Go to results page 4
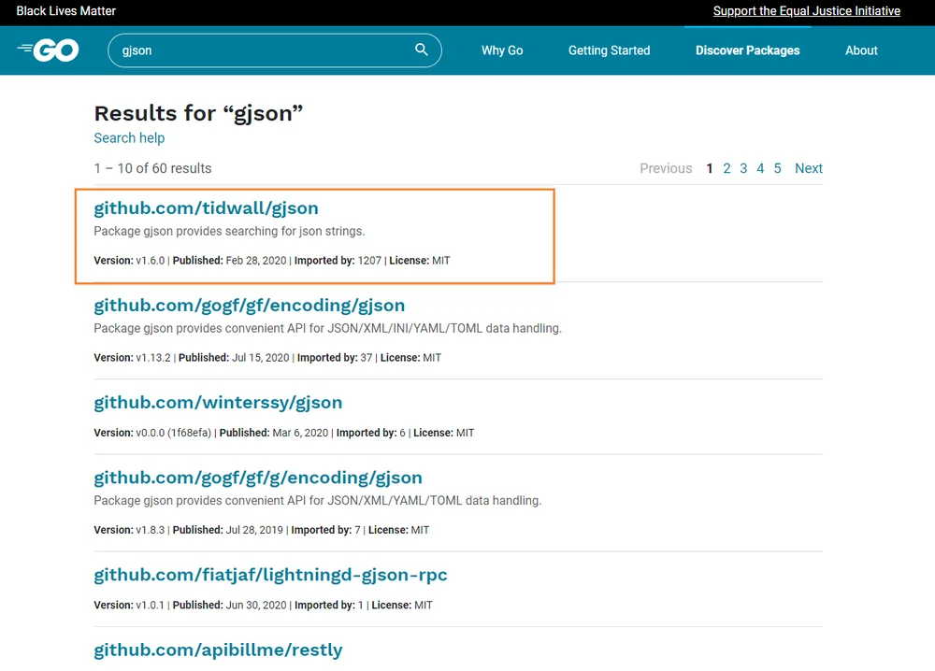 click(x=759, y=168)
